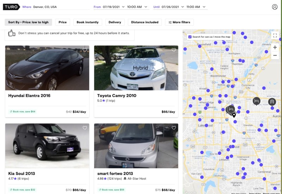Click the 5.0 star (1 trip) rating
Image resolution: width=282 pixels, height=194 pixels.
tap(106, 101)
